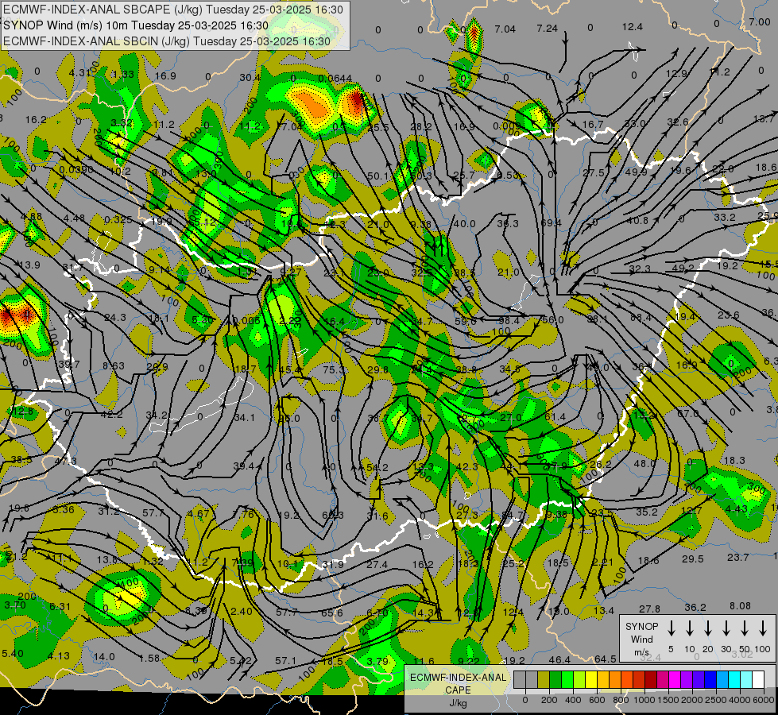The image size is (778, 715).
Task: Click the 1.33 value on the map
Action: pos(123,75)
